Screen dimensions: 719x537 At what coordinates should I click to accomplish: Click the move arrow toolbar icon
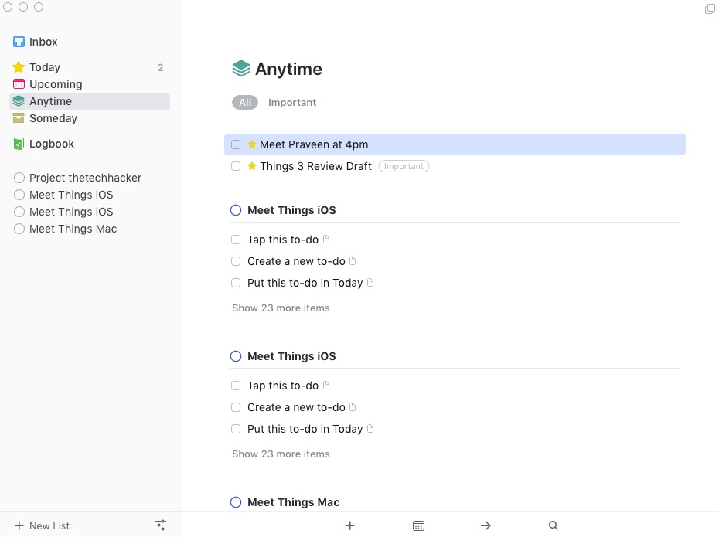click(486, 525)
